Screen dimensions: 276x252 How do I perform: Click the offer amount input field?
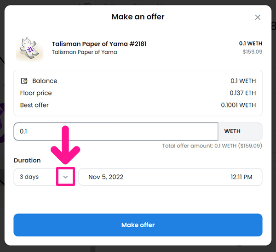coord(116,131)
